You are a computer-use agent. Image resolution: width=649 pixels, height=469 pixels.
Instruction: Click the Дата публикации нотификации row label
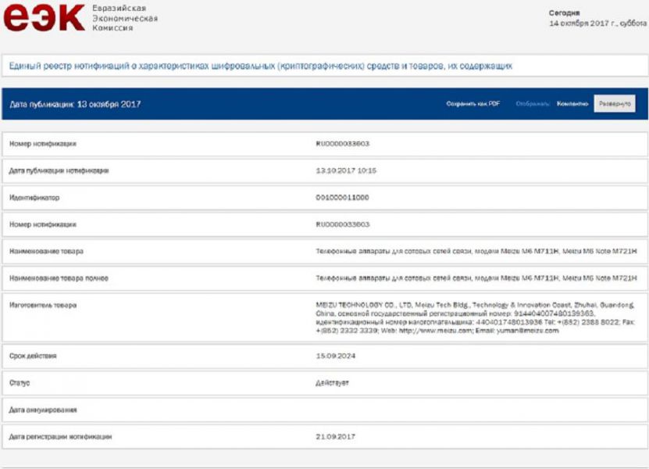point(59,170)
